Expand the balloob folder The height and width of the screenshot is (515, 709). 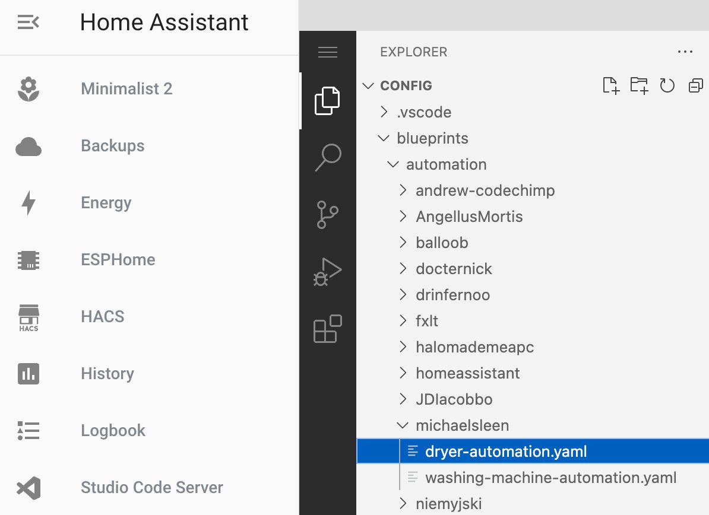[403, 243]
